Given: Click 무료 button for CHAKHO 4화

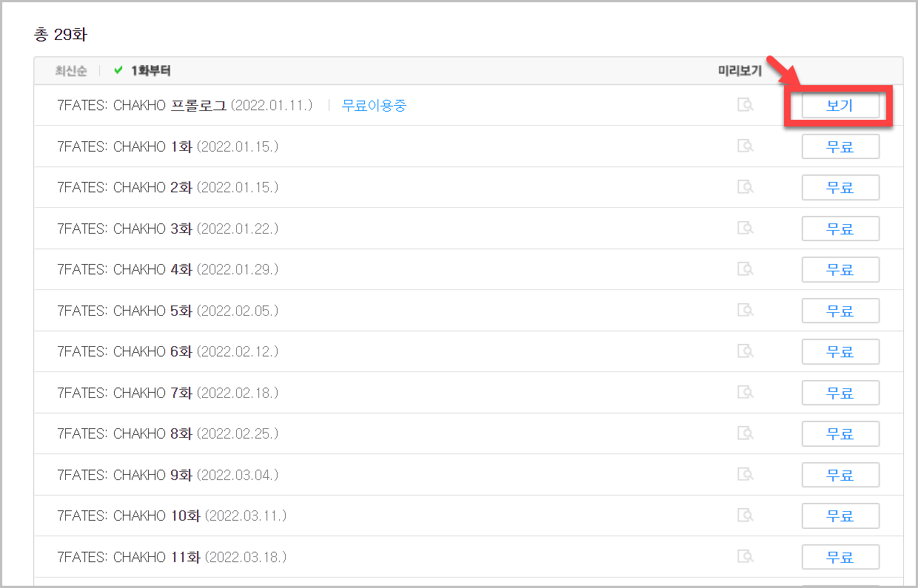Looking at the screenshot, I should click(840, 270).
